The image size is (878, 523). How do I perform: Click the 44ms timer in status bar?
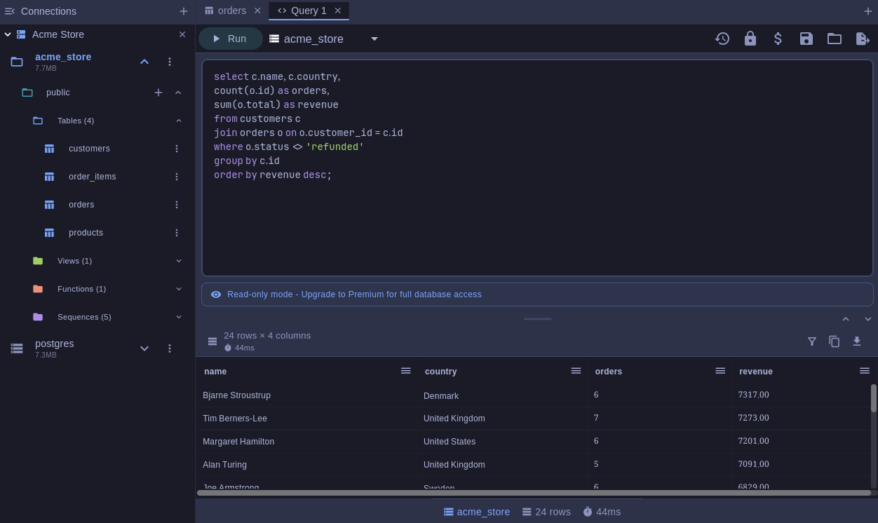coord(602,512)
